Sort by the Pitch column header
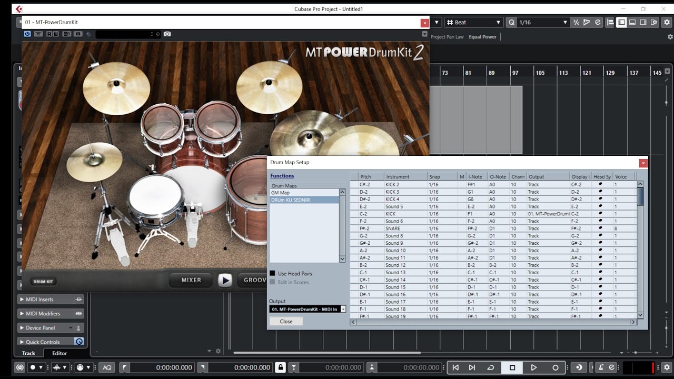This screenshot has width=674, height=379. [371, 177]
